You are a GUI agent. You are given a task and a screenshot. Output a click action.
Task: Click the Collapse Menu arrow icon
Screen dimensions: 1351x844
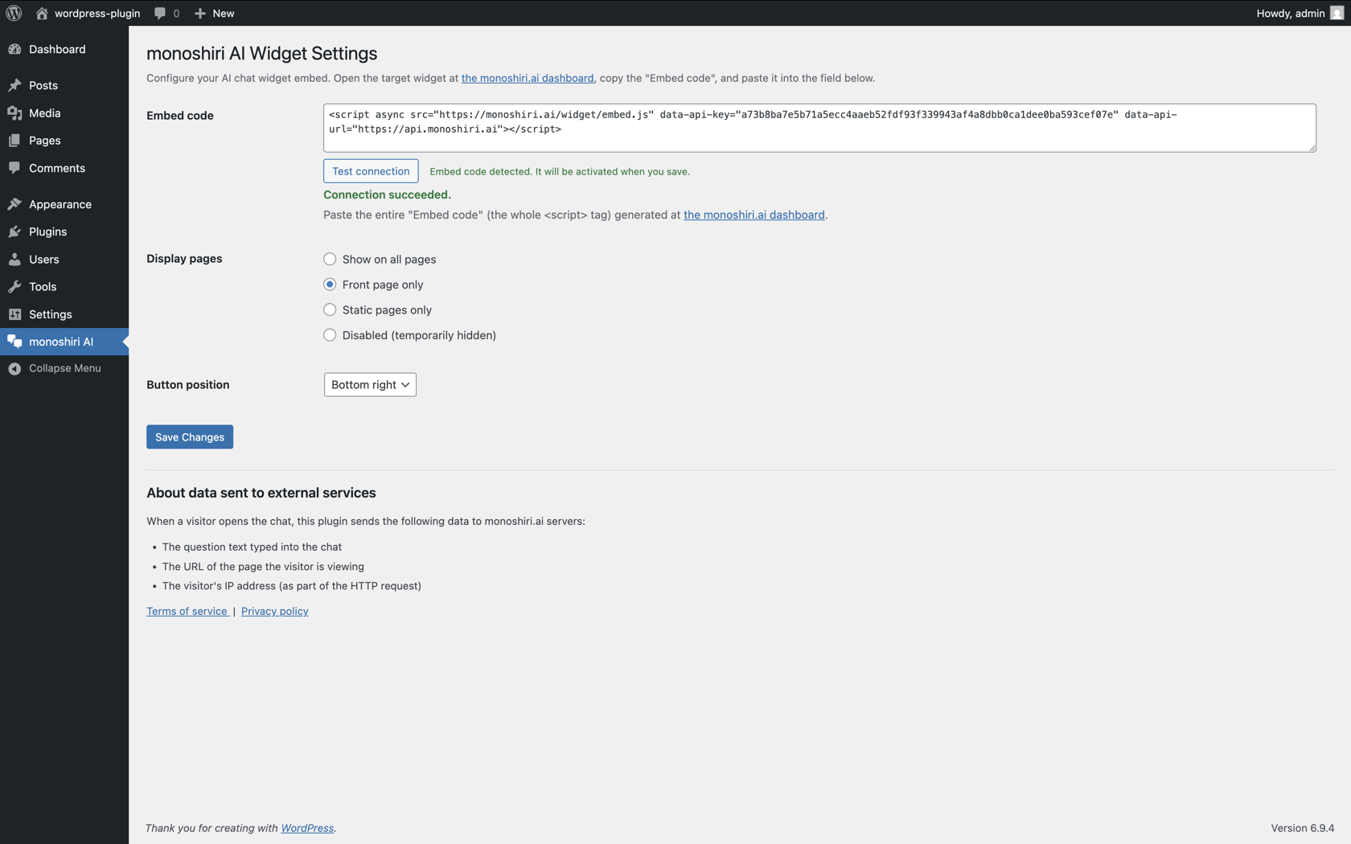(x=14, y=368)
